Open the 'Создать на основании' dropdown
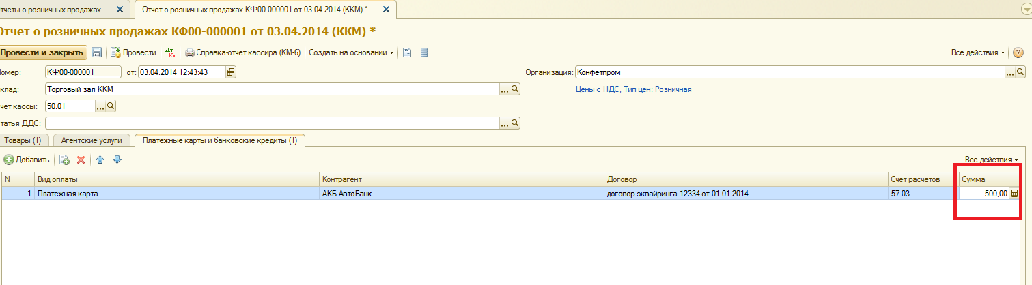1032x285 pixels. pos(351,52)
